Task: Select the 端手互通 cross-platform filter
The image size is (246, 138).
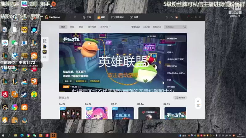Action: click(92, 27)
